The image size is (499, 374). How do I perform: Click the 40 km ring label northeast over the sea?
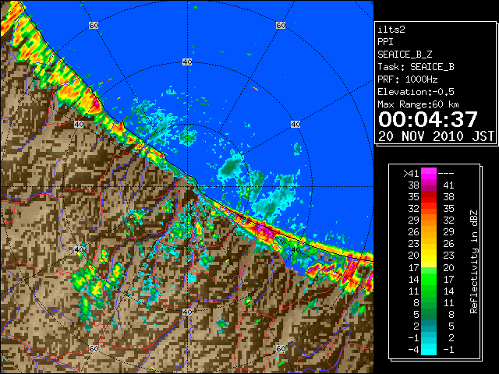[x=296, y=124]
